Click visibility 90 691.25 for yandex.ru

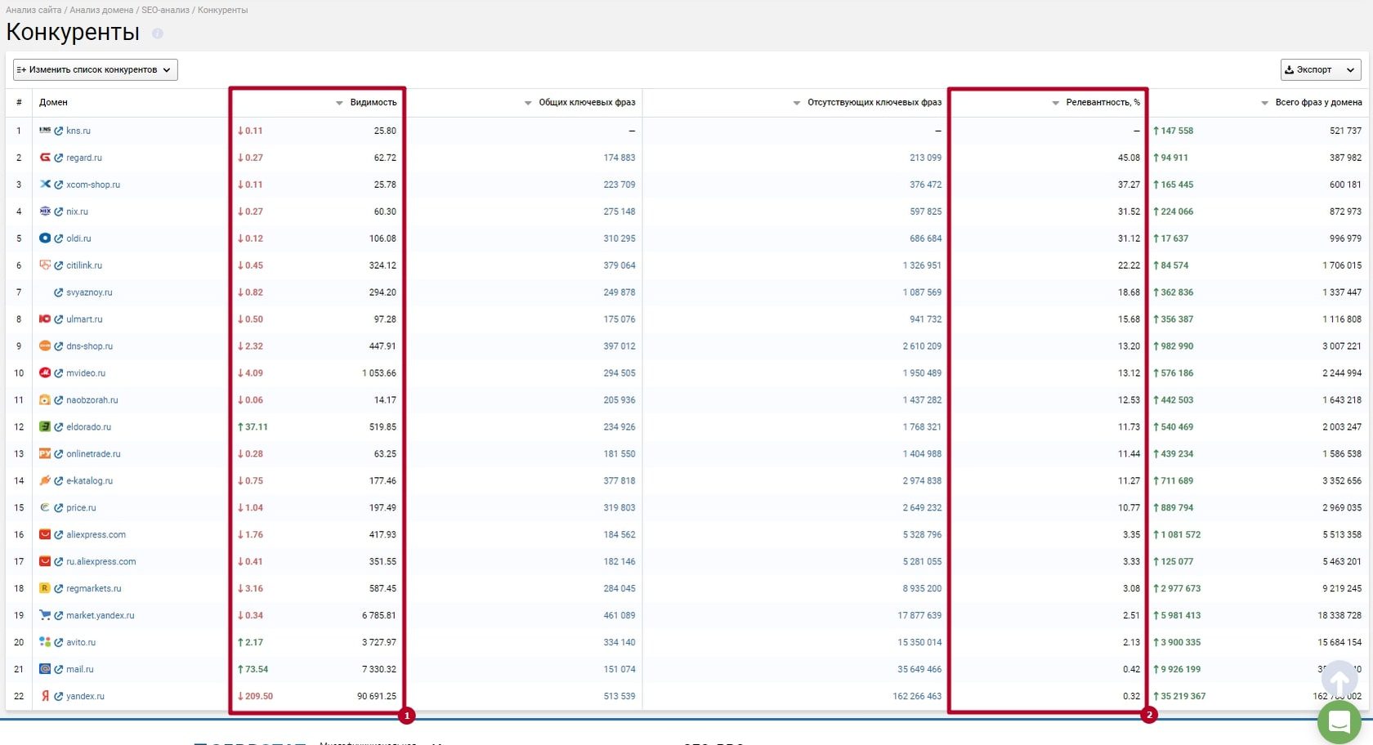coord(377,697)
